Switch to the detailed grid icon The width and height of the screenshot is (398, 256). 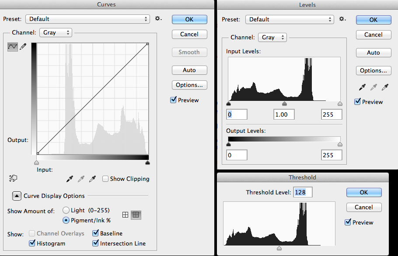click(x=137, y=214)
